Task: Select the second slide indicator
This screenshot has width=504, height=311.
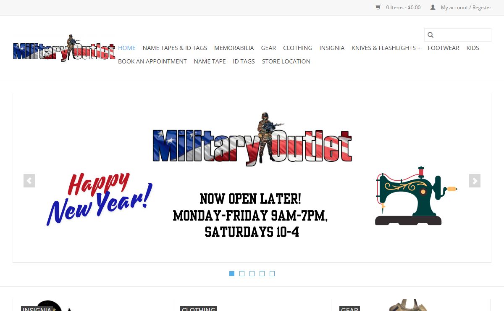Action: tap(242, 274)
